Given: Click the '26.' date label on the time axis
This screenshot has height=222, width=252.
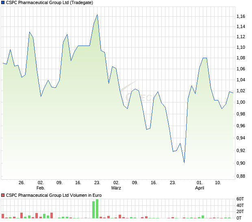Looking at the screenshot, I should 22,183.
